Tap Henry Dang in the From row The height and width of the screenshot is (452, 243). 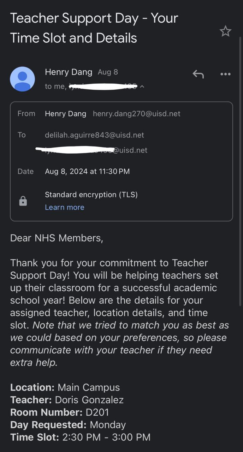click(x=66, y=114)
